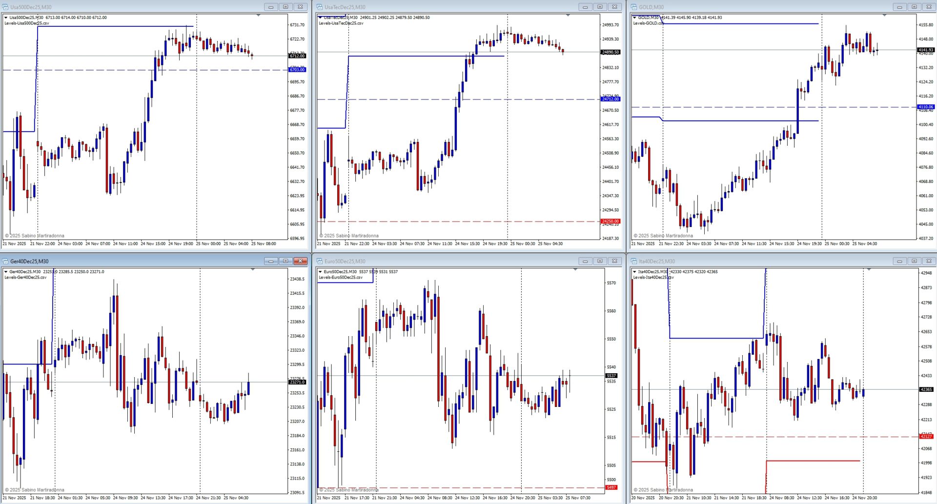The image size is (937, 504).
Task: Click the UsaTecDec25 chart window icon
Action: click(320, 7)
